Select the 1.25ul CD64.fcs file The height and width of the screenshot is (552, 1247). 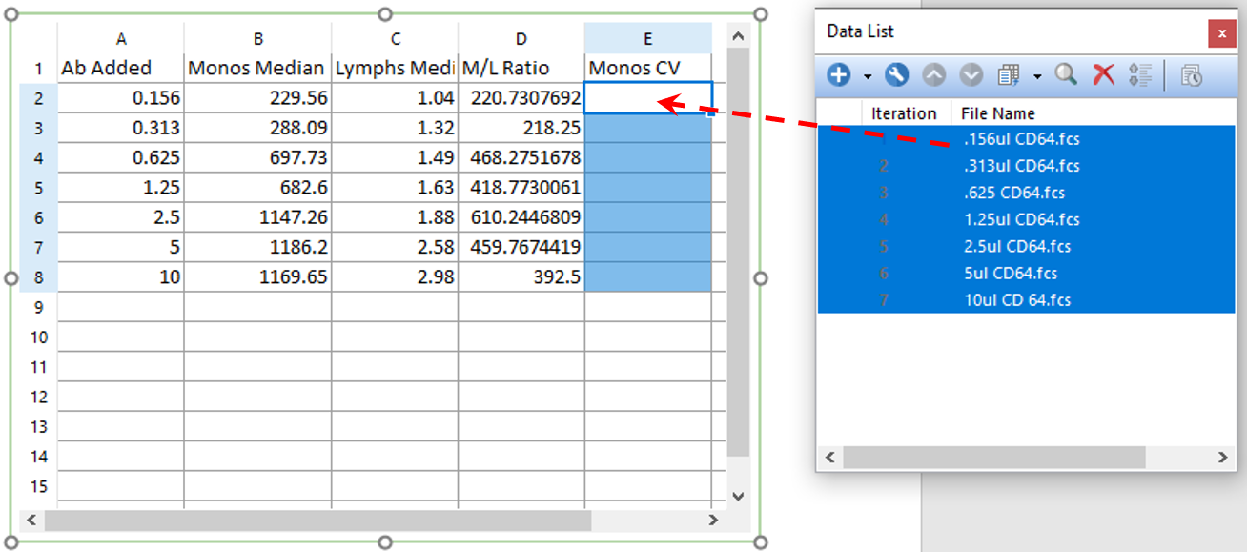click(x=1026, y=219)
